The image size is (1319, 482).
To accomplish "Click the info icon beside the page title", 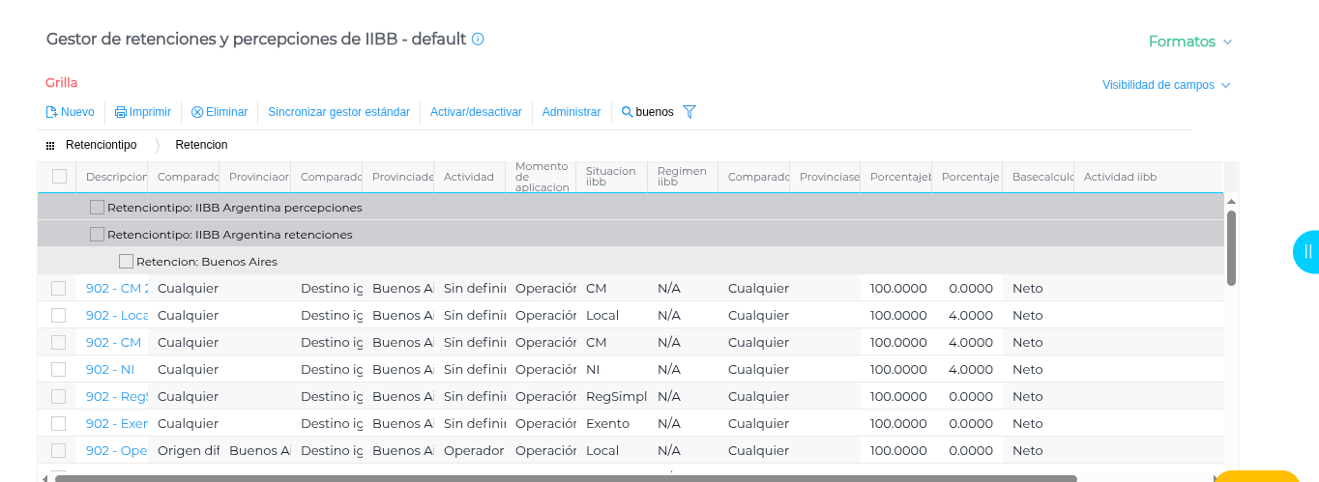I will [478, 40].
